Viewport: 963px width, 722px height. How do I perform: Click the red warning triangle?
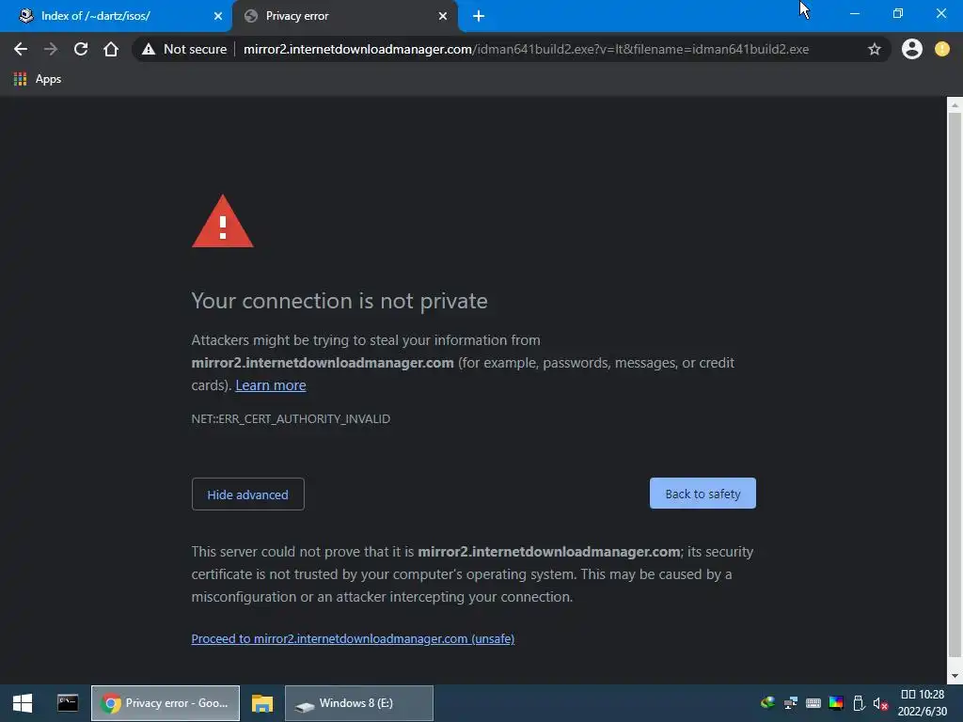222,222
